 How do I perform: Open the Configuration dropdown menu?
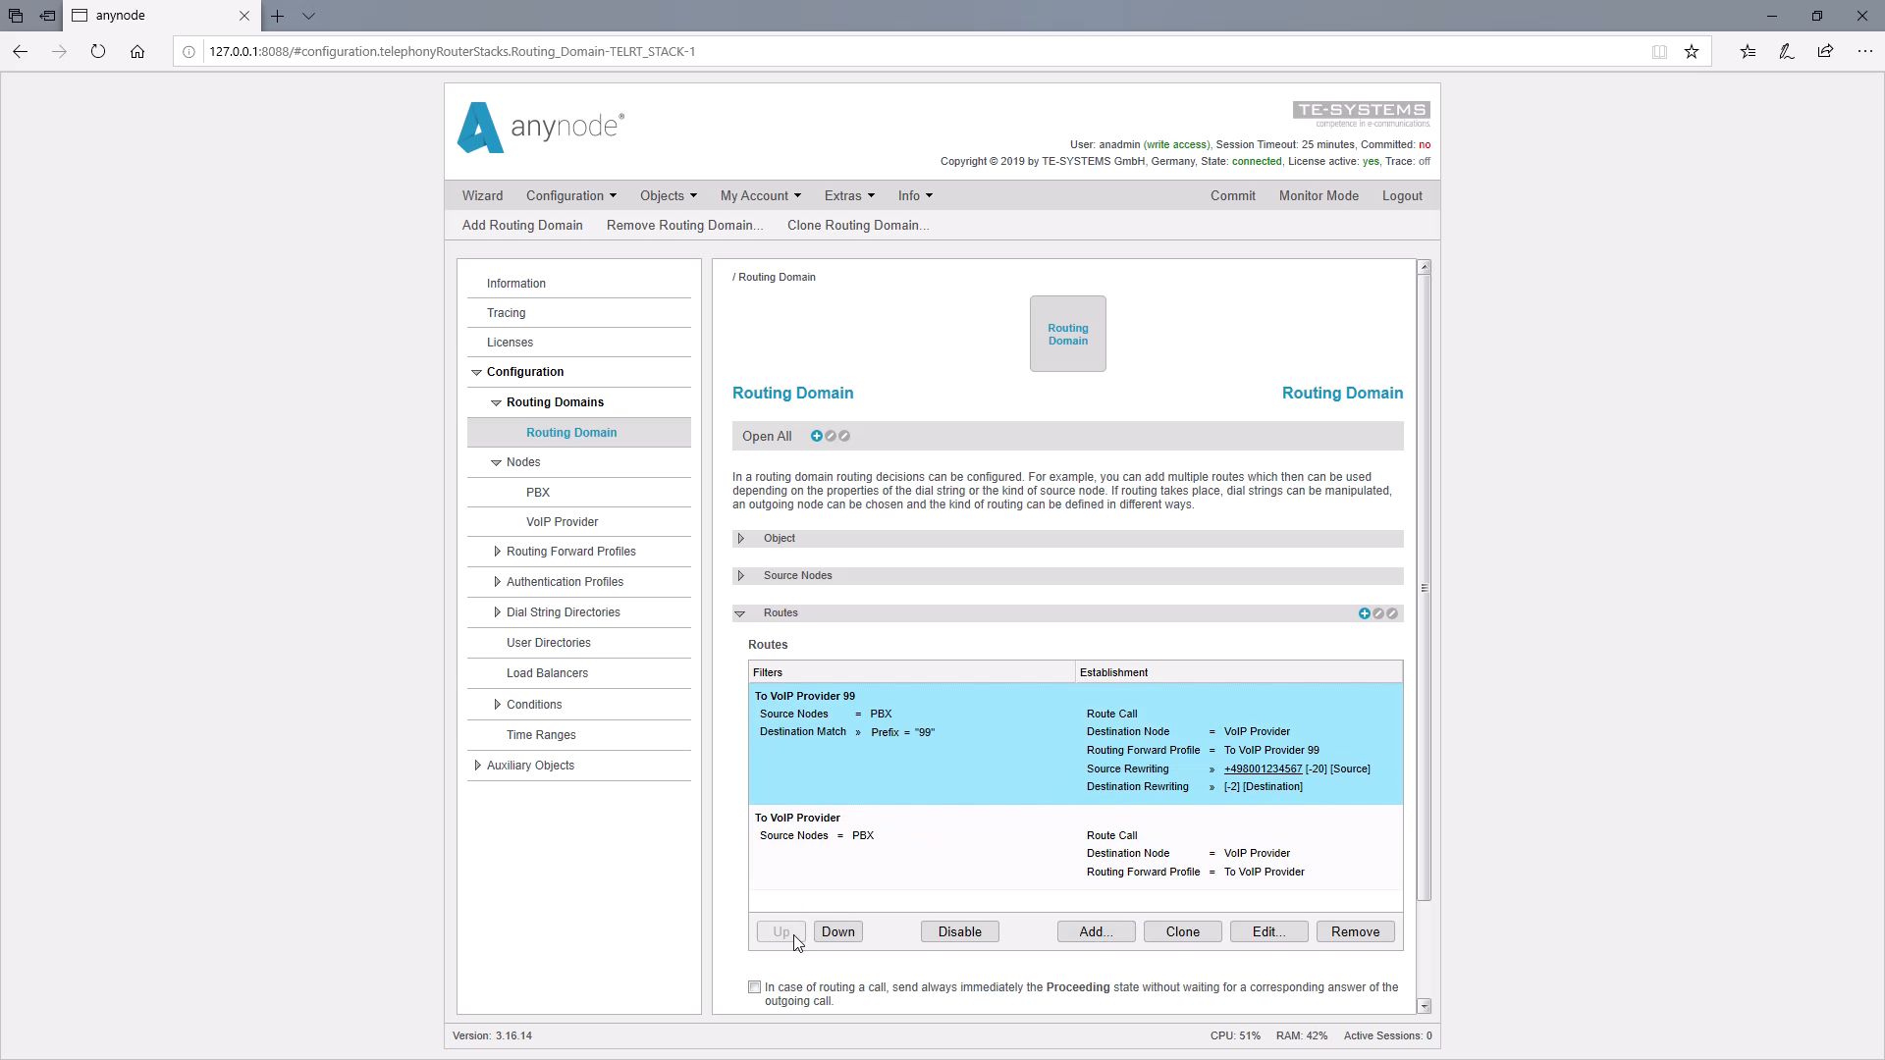pyautogui.click(x=570, y=195)
